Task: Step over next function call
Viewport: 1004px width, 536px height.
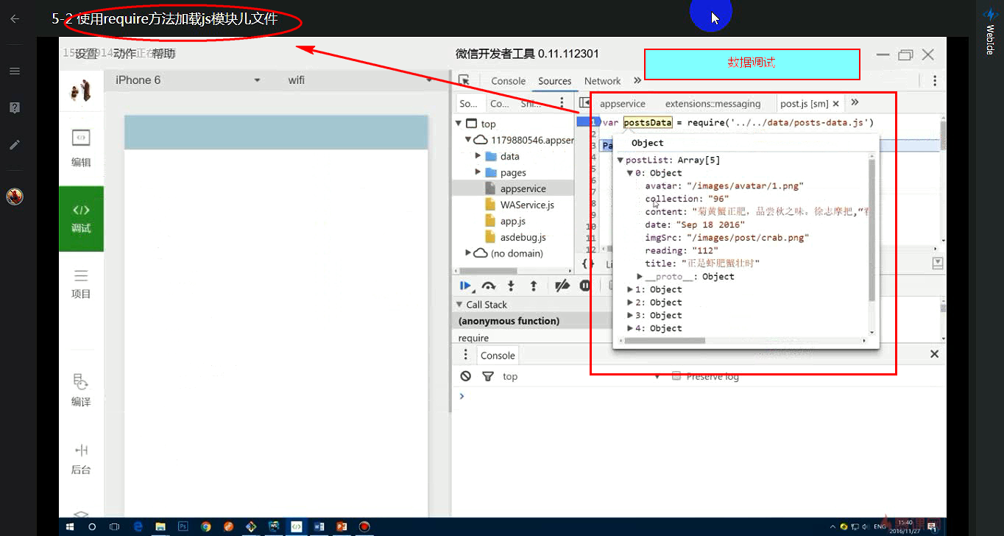Action: point(488,286)
